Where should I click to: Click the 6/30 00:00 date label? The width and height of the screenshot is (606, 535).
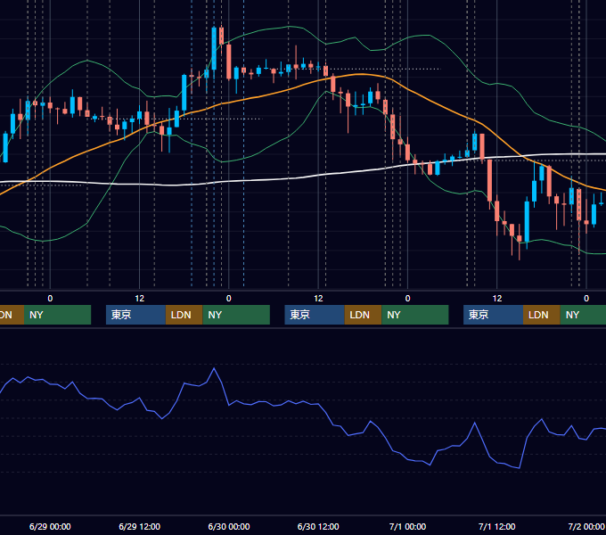point(229,526)
